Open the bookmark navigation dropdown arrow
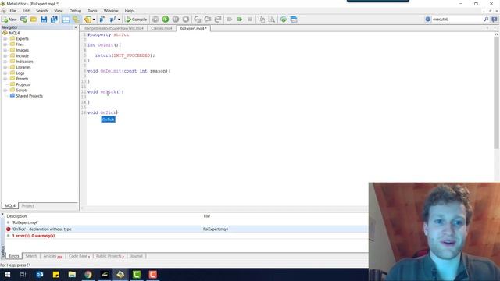The width and height of the screenshot is (500, 281). pos(119,20)
